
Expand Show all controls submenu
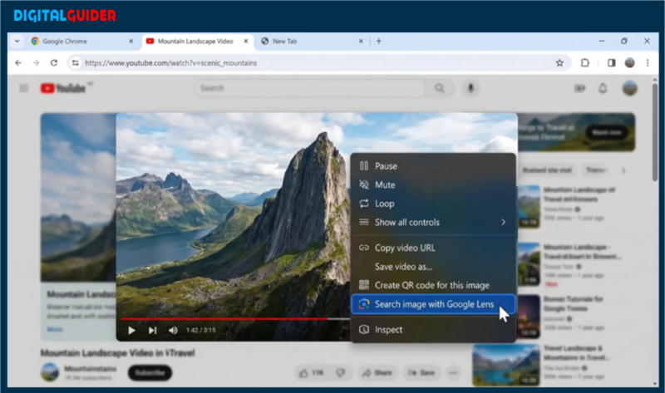(433, 222)
